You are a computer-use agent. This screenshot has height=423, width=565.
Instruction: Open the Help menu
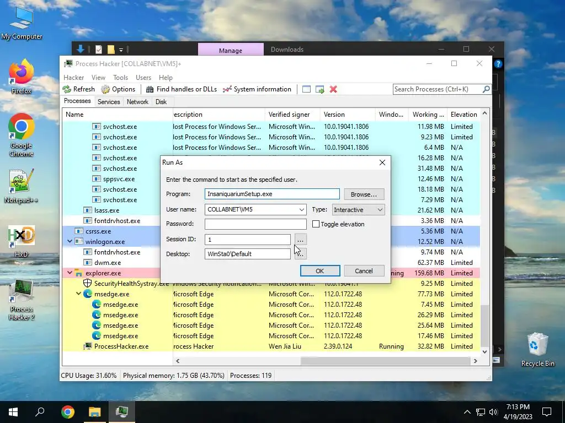[x=166, y=78]
